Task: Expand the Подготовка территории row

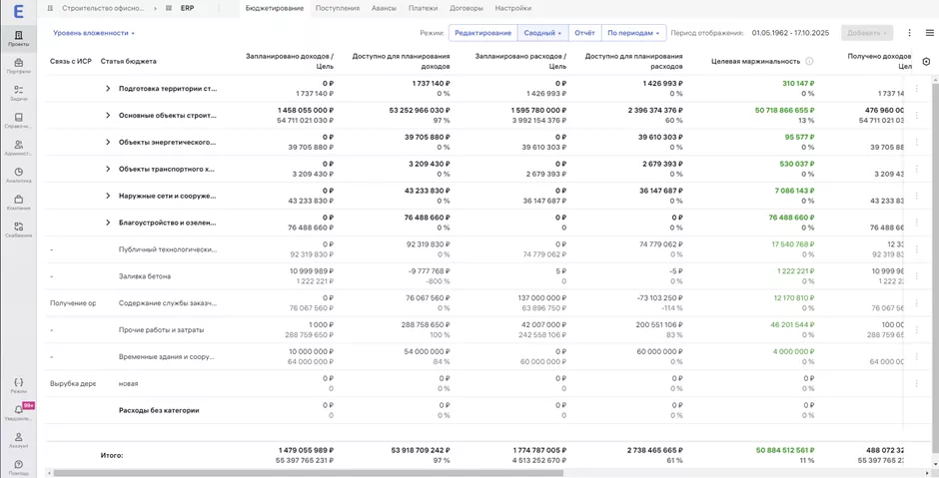Action: pyautogui.click(x=108, y=89)
